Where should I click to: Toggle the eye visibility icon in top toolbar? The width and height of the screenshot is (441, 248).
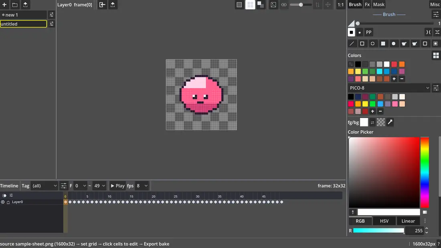point(284,4)
